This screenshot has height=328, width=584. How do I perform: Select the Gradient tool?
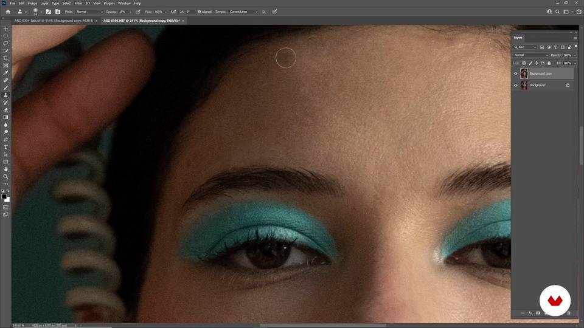click(5, 117)
